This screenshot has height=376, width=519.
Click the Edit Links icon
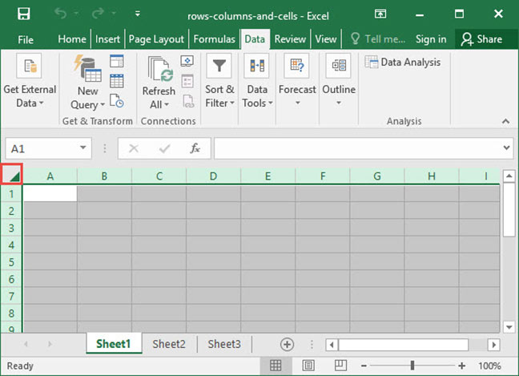188,101
